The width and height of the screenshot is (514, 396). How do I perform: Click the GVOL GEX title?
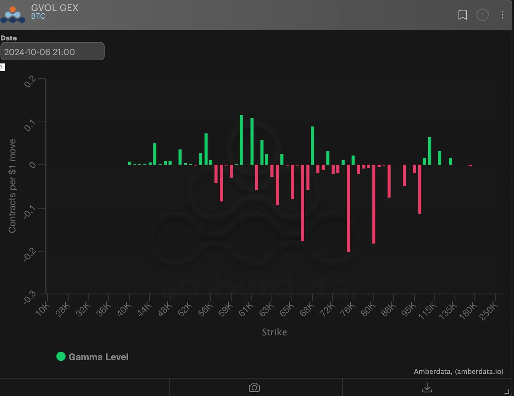55,8
